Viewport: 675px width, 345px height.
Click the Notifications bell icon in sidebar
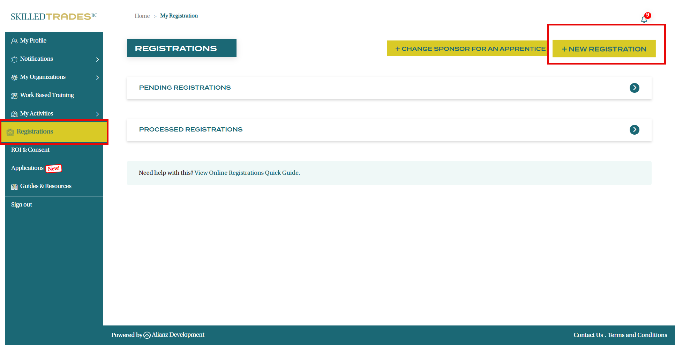click(14, 59)
